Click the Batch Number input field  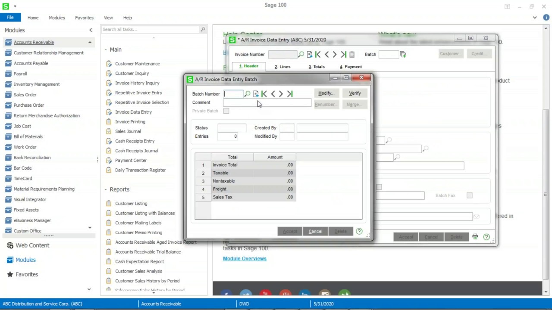[x=233, y=94]
